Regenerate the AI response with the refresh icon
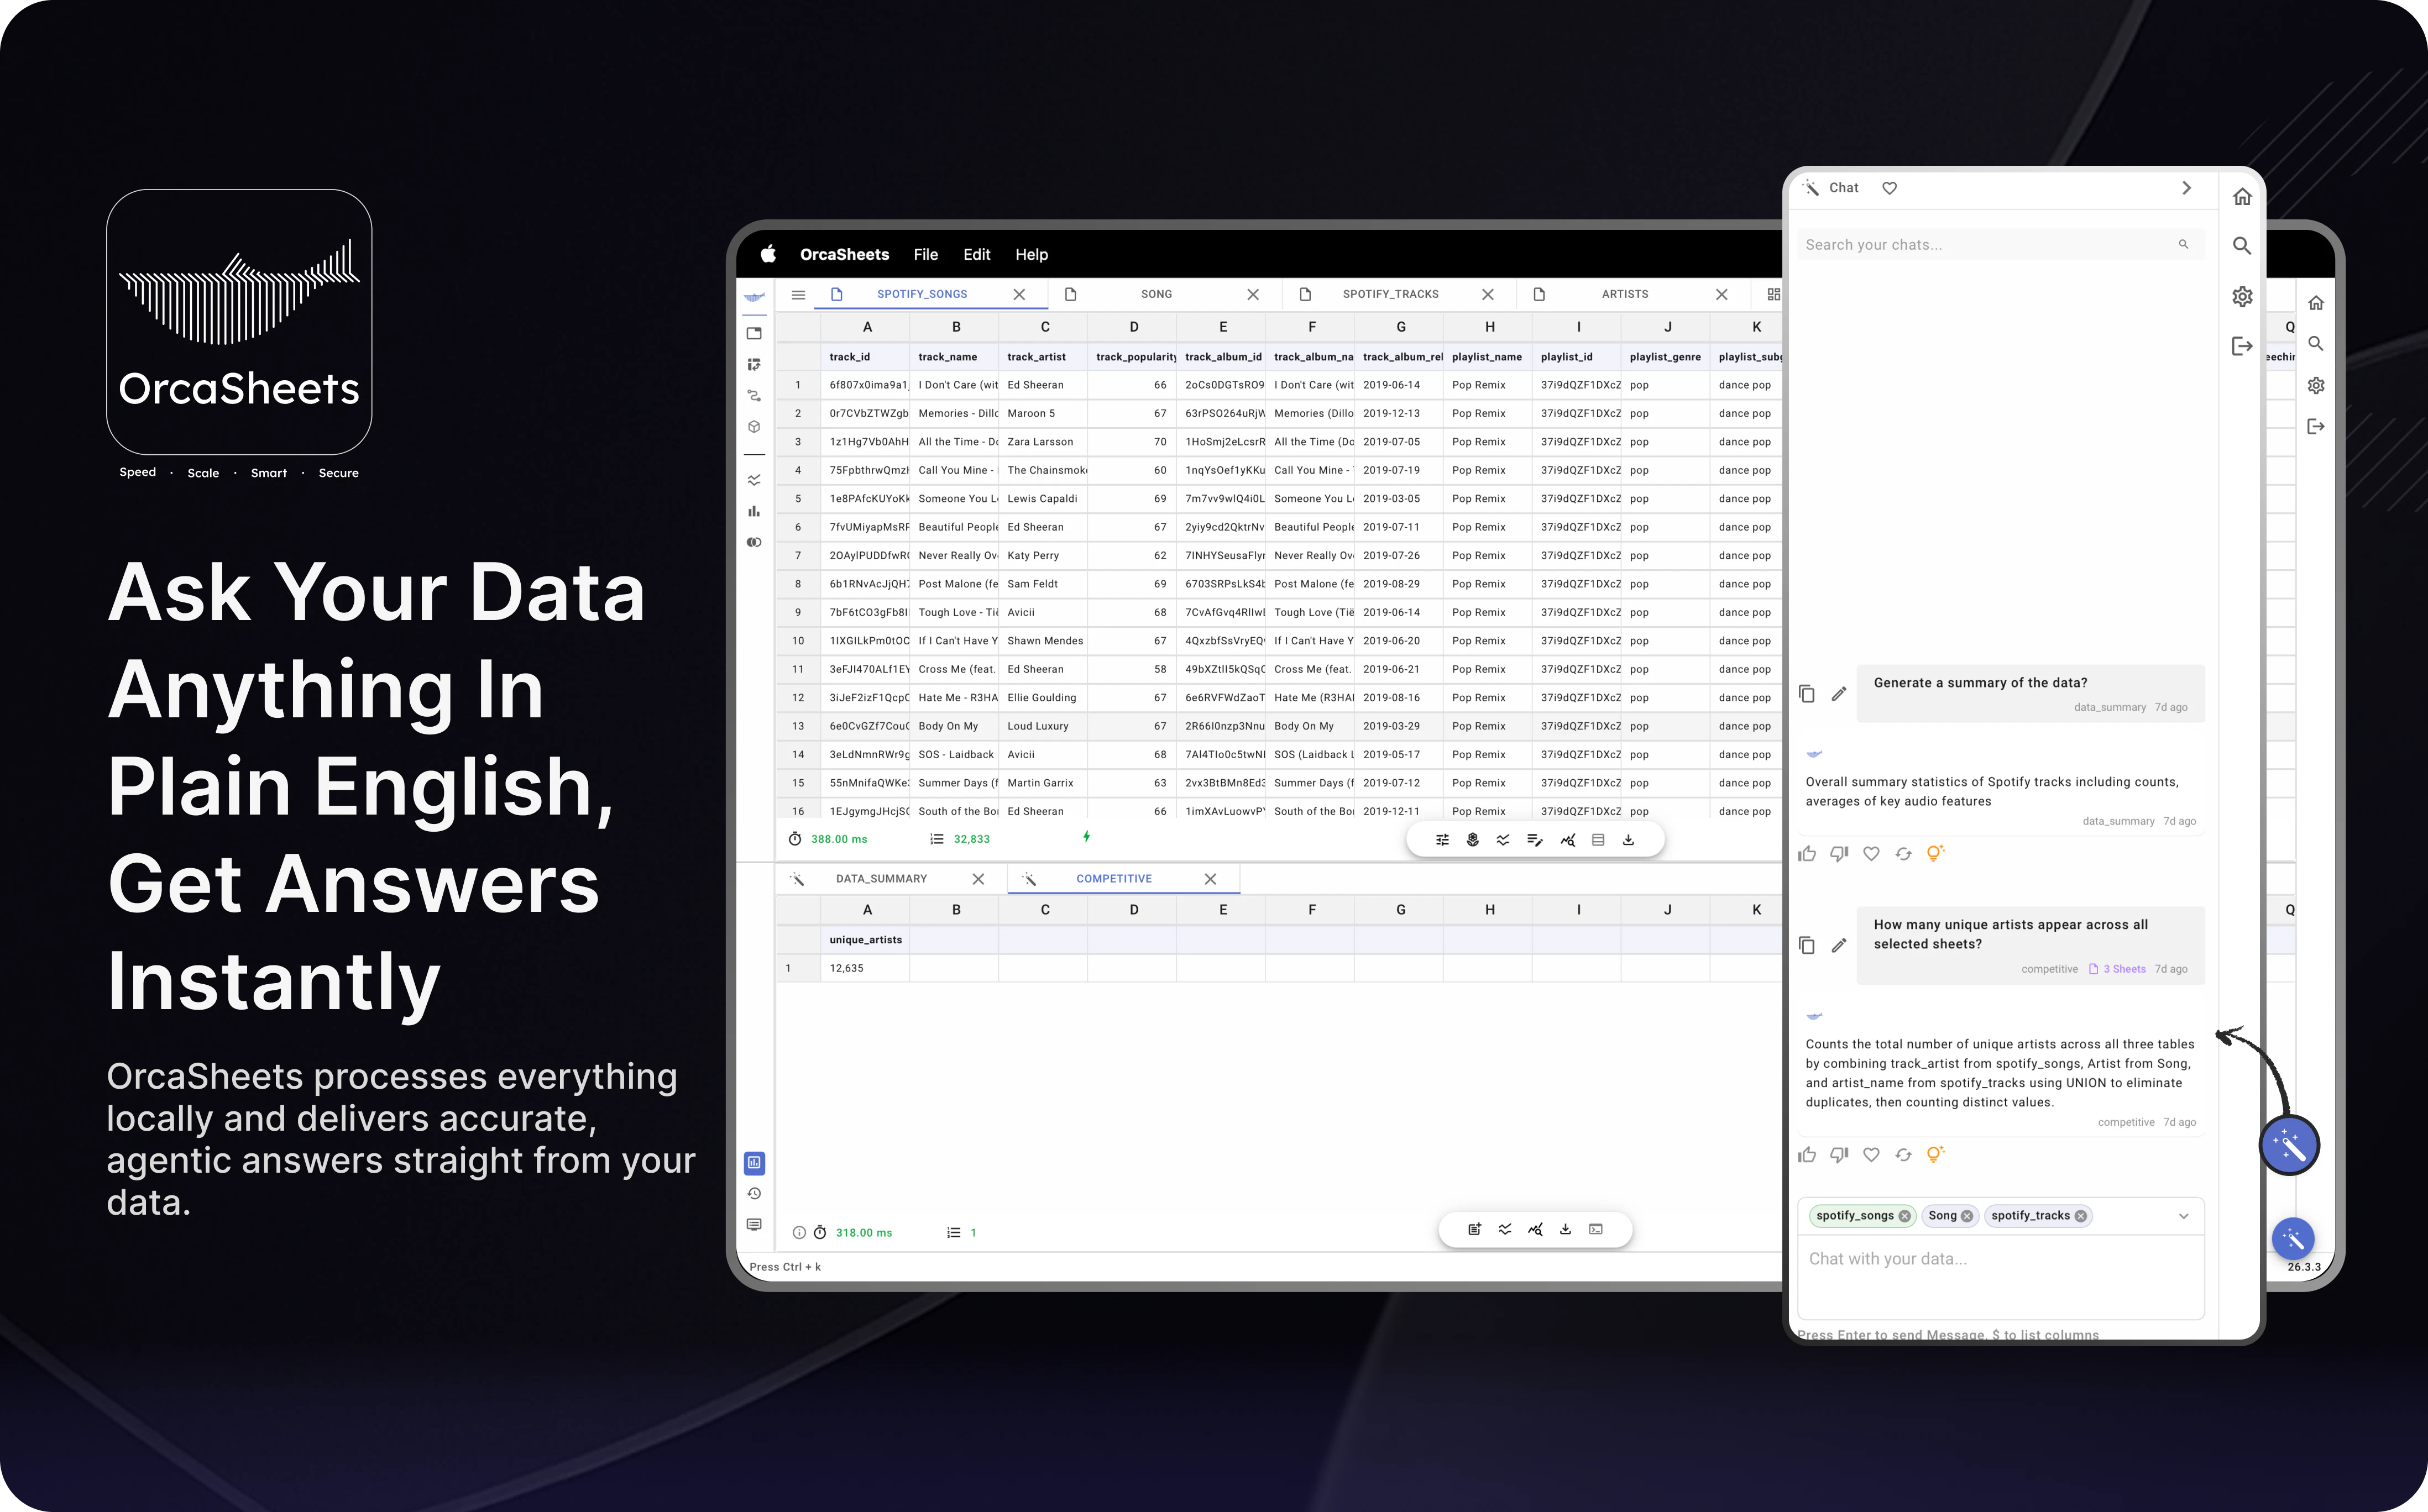Image resolution: width=2428 pixels, height=1512 pixels. tap(1904, 853)
